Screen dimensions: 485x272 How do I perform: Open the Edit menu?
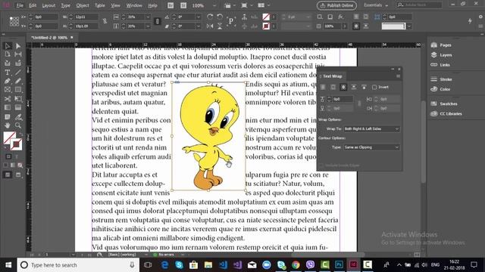coord(33,5)
